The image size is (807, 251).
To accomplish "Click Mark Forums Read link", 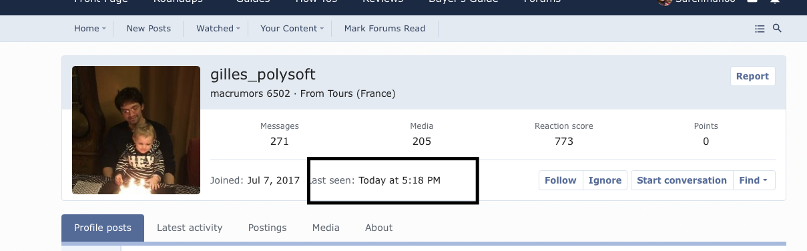I will (x=384, y=29).
